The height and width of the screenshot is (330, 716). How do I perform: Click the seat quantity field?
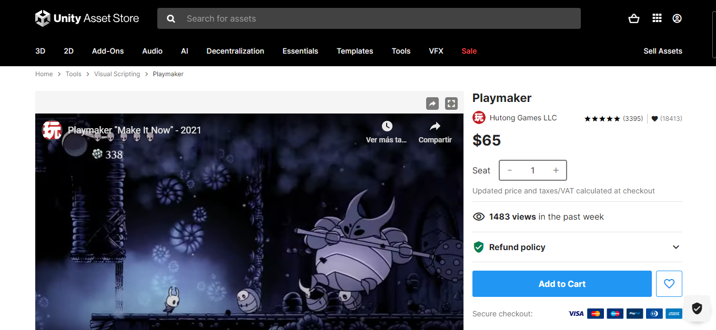pyautogui.click(x=532, y=170)
